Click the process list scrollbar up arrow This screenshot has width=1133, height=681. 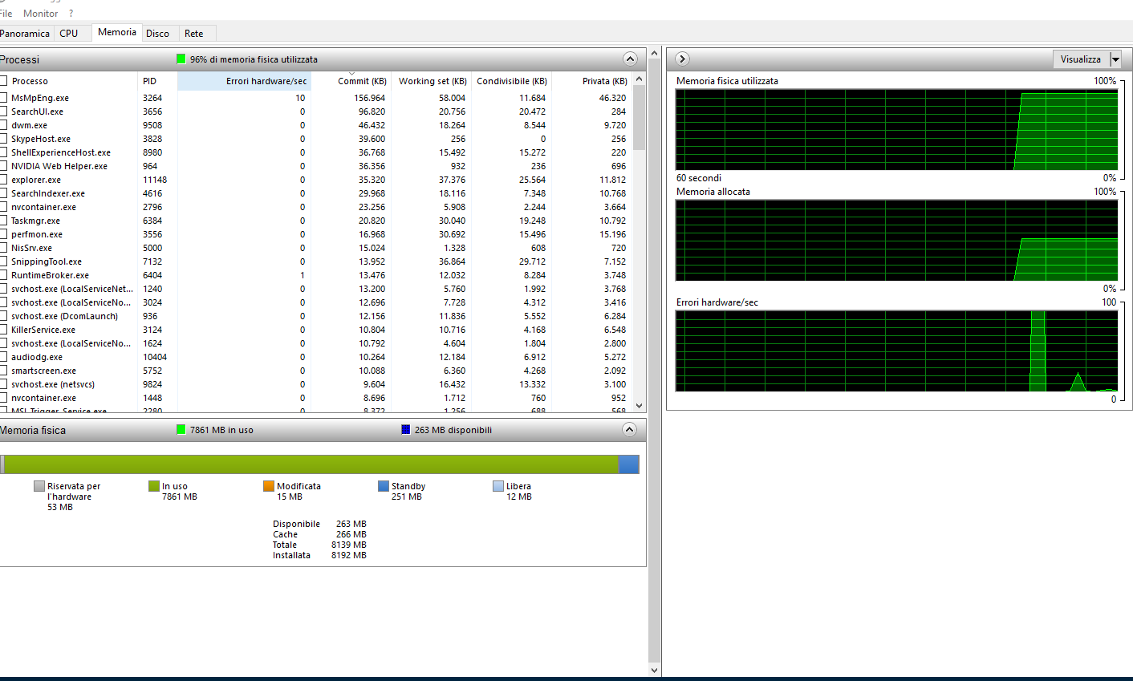(639, 79)
